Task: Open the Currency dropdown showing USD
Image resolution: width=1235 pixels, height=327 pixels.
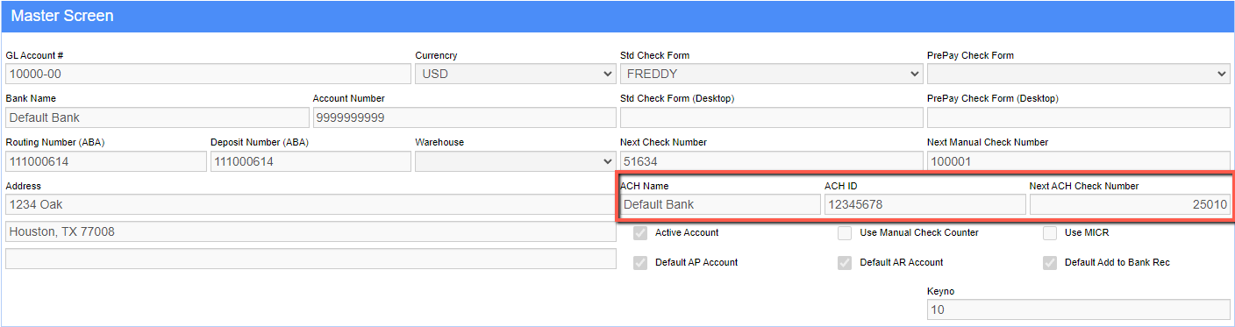Action: pyautogui.click(x=515, y=74)
